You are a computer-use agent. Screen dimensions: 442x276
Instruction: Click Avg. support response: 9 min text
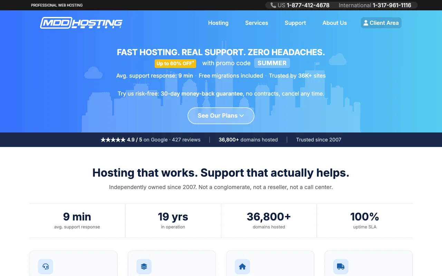[x=155, y=76]
